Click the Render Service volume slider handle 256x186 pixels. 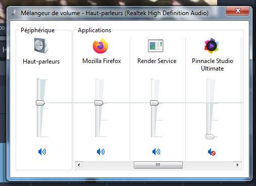tap(155, 103)
